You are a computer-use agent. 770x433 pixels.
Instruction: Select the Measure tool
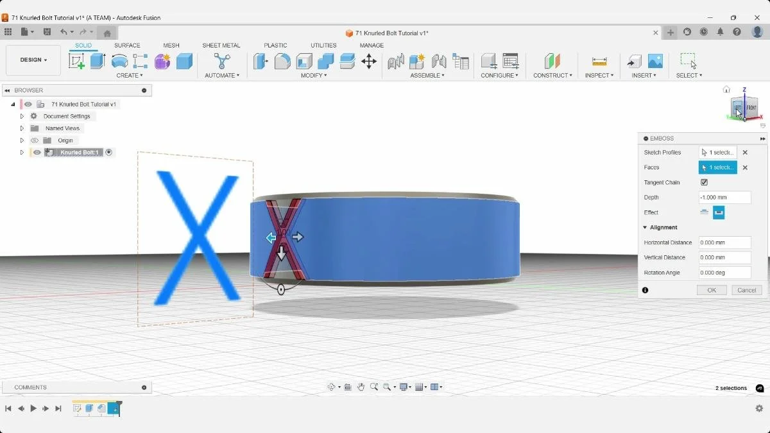[x=599, y=61]
